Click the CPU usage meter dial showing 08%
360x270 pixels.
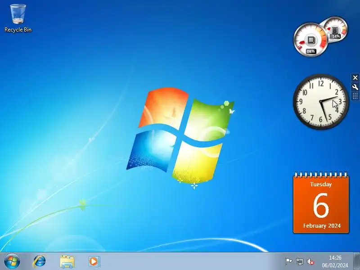[x=310, y=40]
